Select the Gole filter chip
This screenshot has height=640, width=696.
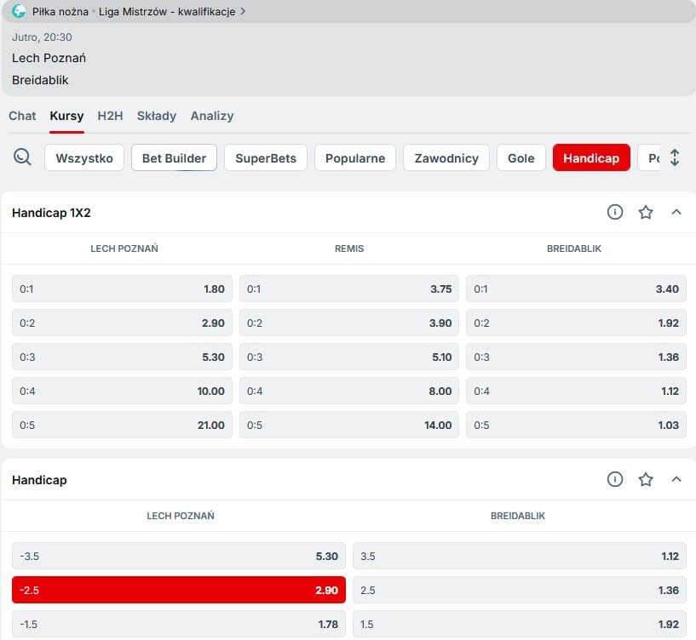pos(521,158)
